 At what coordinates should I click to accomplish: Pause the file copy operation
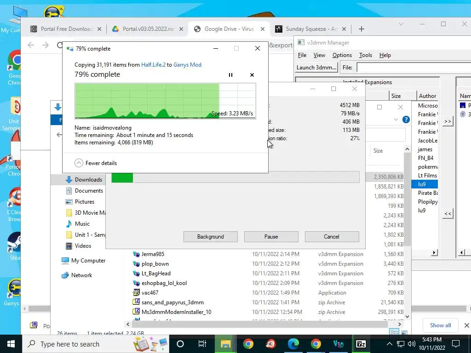[x=231, y=75]
